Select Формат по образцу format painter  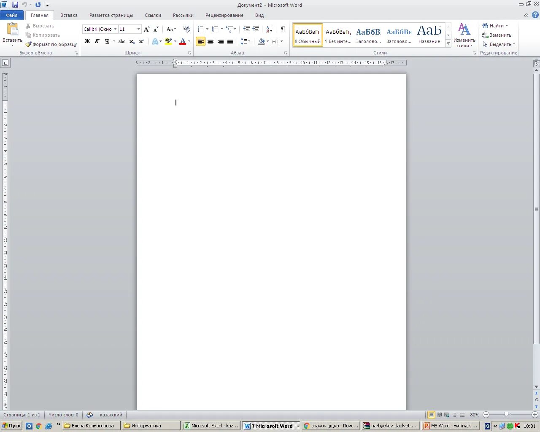pyautogui.click(x=51, y=44)
